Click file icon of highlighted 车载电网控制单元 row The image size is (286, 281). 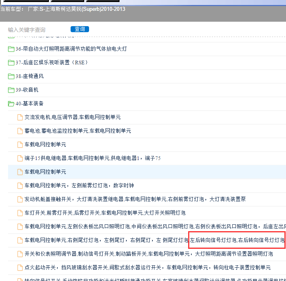[x=20, y=172]
